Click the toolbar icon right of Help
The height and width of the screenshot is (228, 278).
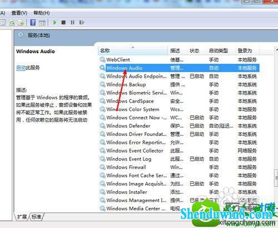click(x=42, y=23)
